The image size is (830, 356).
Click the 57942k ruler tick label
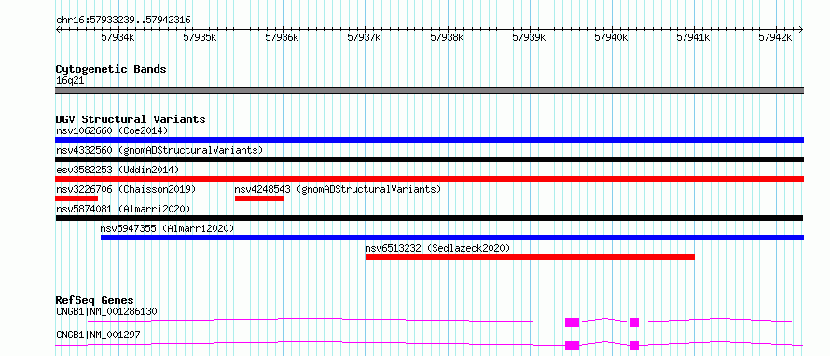point(776,37)
